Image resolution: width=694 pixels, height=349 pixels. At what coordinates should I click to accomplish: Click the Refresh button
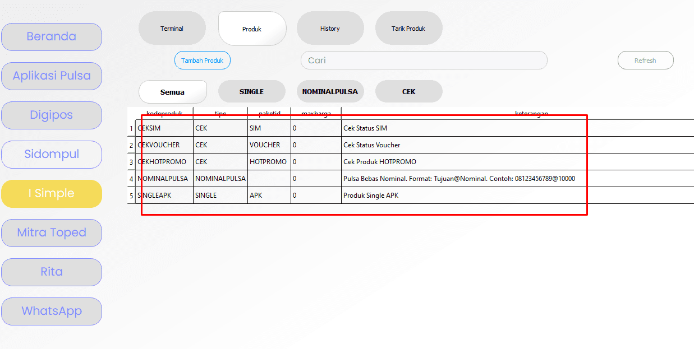pos(645,61)
